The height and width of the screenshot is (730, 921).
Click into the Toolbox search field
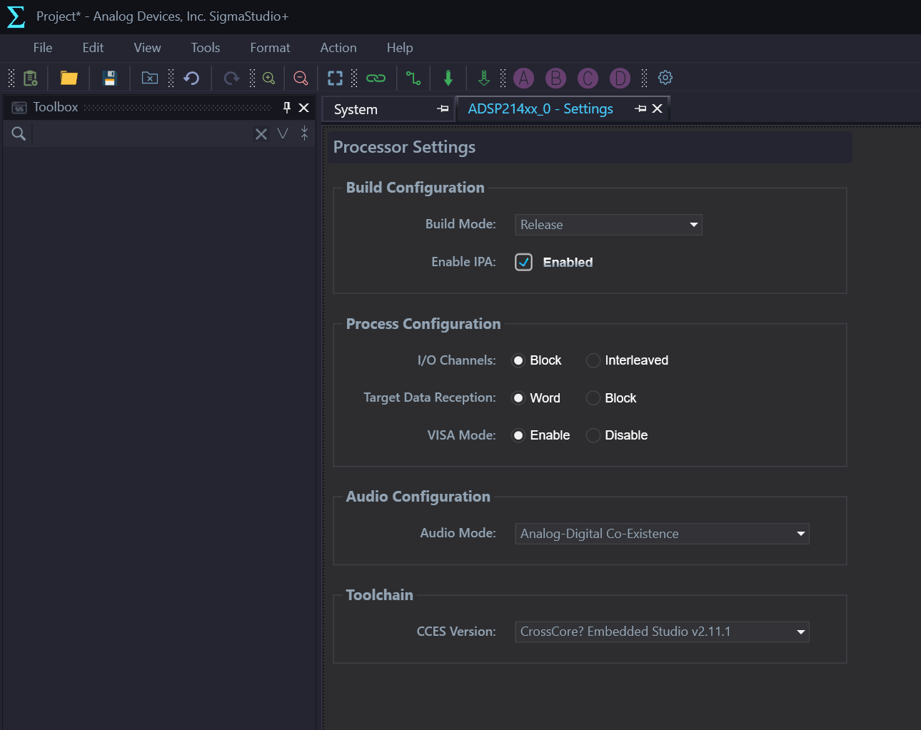tap(141, 133)
